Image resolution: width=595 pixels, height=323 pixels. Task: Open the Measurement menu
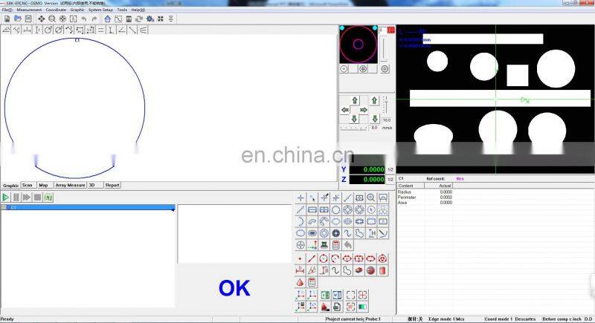click(x=29, y=10)
